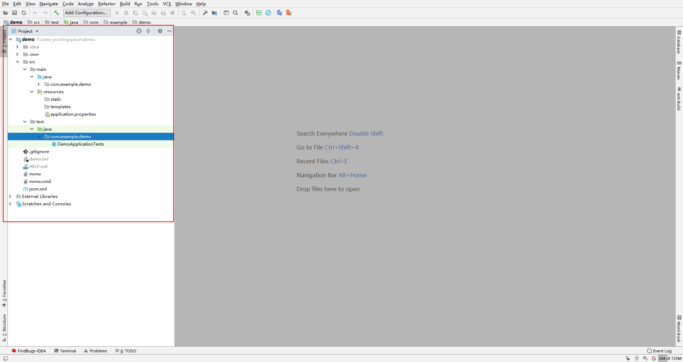Click the Synchronize refresh icon in toolbar
The width and height of the screenshot is (683, 362).
(24, 13)
